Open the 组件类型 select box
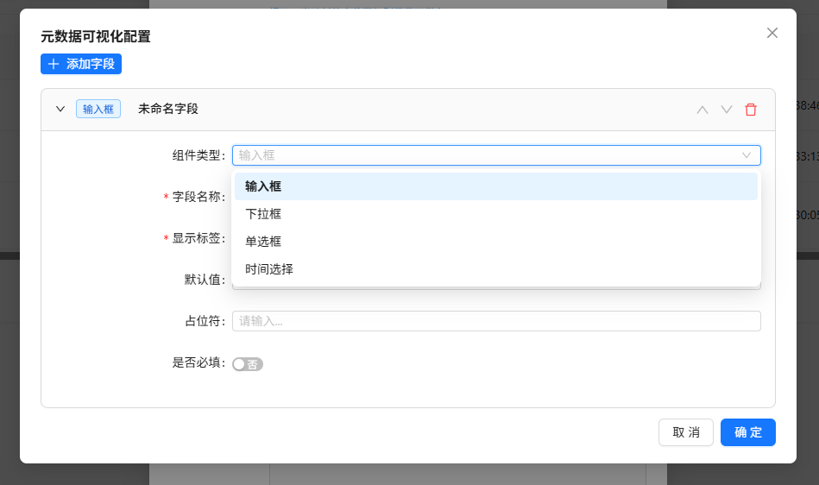819x485 pixels. click(483, 155)
